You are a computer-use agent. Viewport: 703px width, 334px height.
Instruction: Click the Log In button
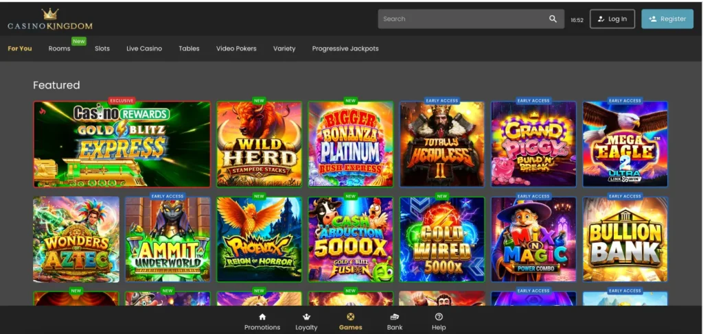(612, 19)
